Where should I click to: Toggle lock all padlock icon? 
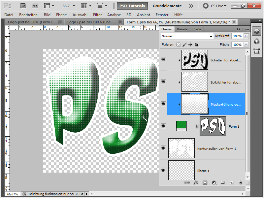196,45
